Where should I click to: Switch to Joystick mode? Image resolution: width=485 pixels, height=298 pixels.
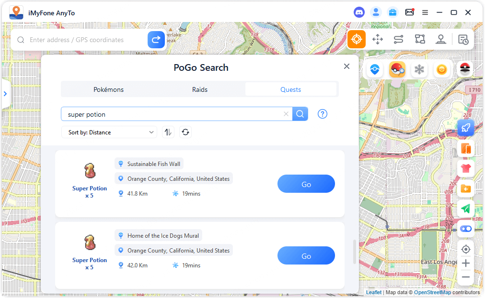coord(441,40)
